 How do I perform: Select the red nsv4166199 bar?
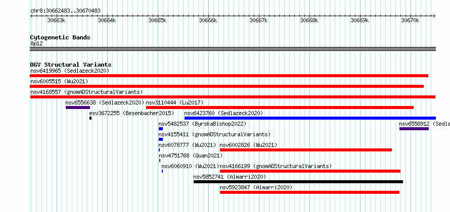click(x=310, y=171)
